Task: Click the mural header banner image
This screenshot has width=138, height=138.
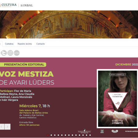Action: click(69, 25)
